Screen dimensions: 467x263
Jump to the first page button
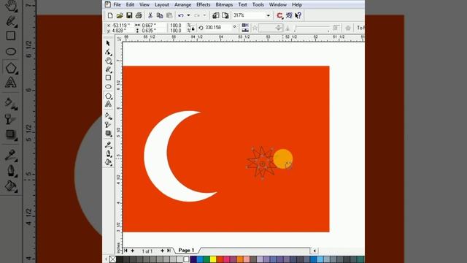[x=126, y=251]
